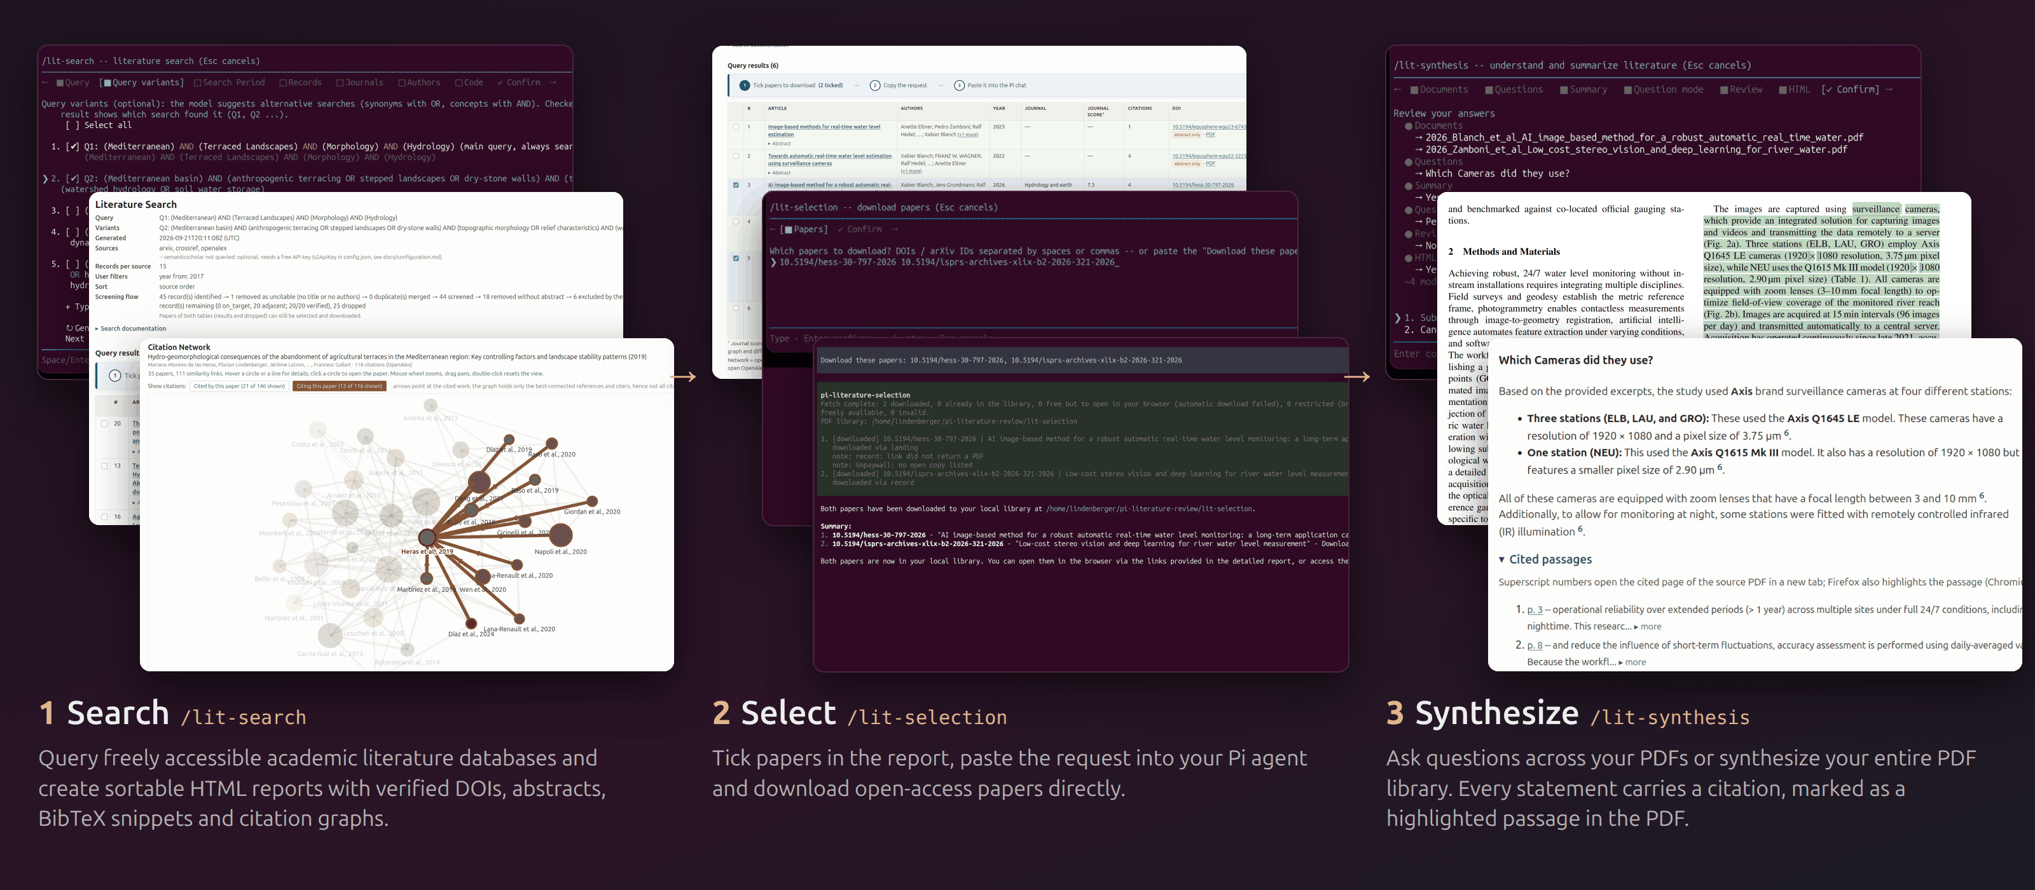Screen dimensions: 2035x890
Task: Click the left arrow in lit-selection tab bar
Action: pyautogui.click(x=774, y=229)
